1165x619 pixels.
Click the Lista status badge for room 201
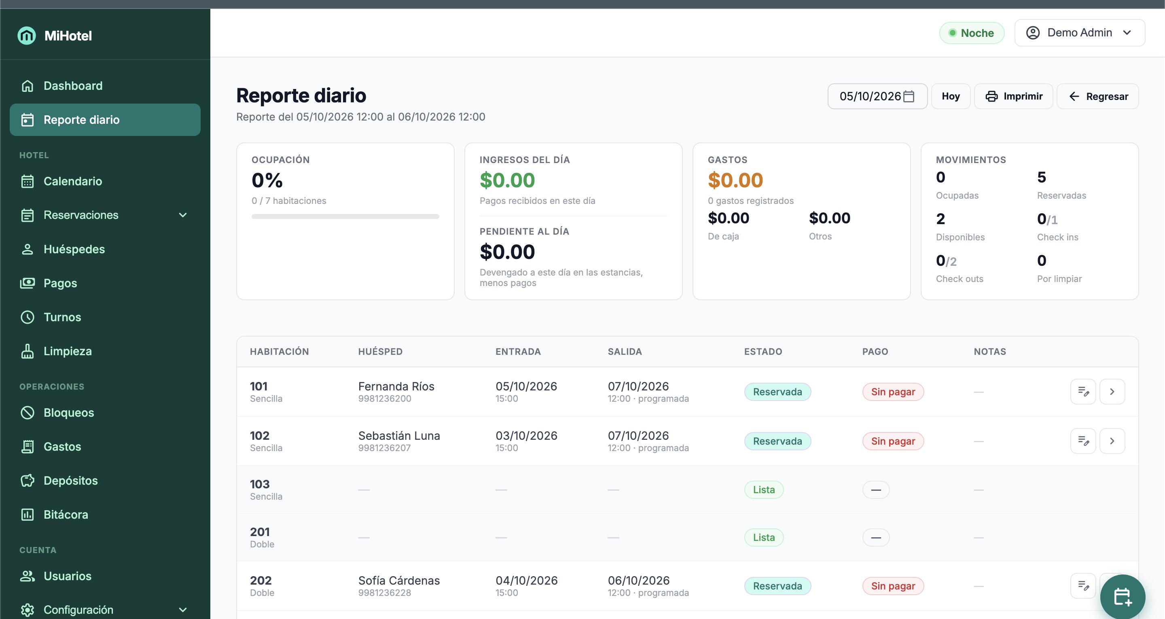click(763, 538)
